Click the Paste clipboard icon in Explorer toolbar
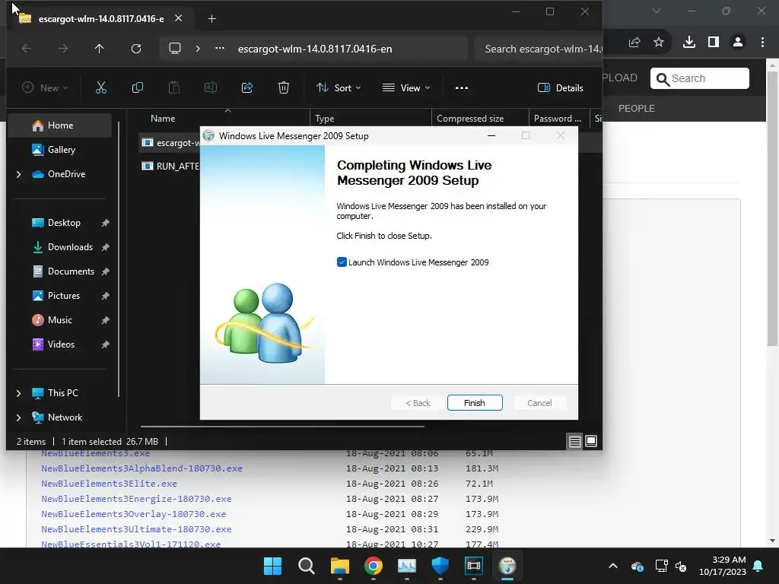 coord(174,88)
